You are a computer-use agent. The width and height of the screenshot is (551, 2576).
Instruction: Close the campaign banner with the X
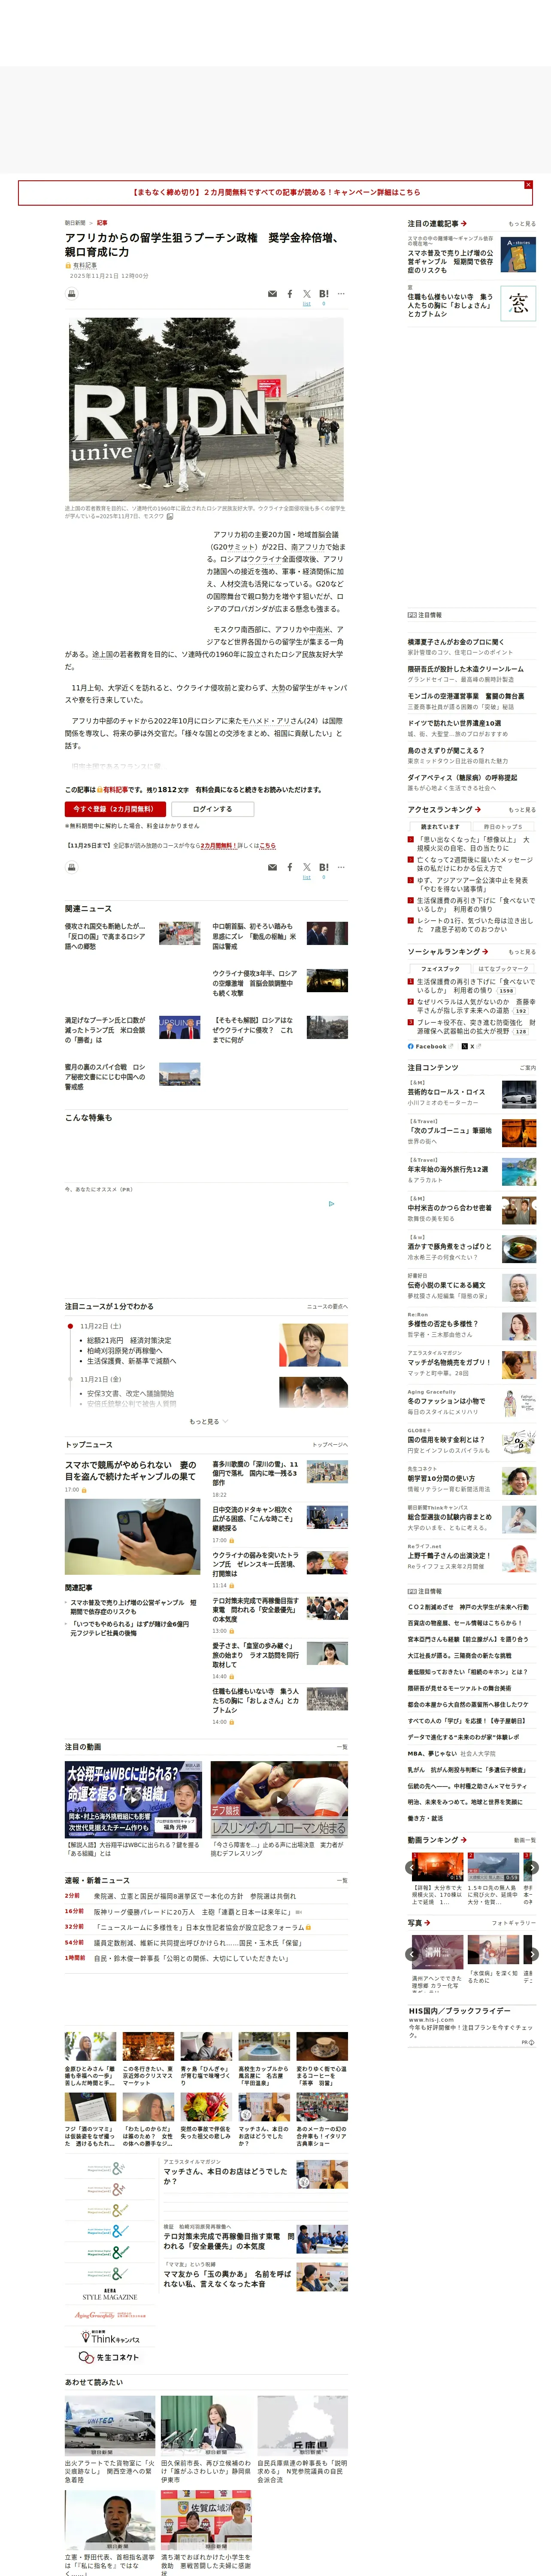(528, 185)
